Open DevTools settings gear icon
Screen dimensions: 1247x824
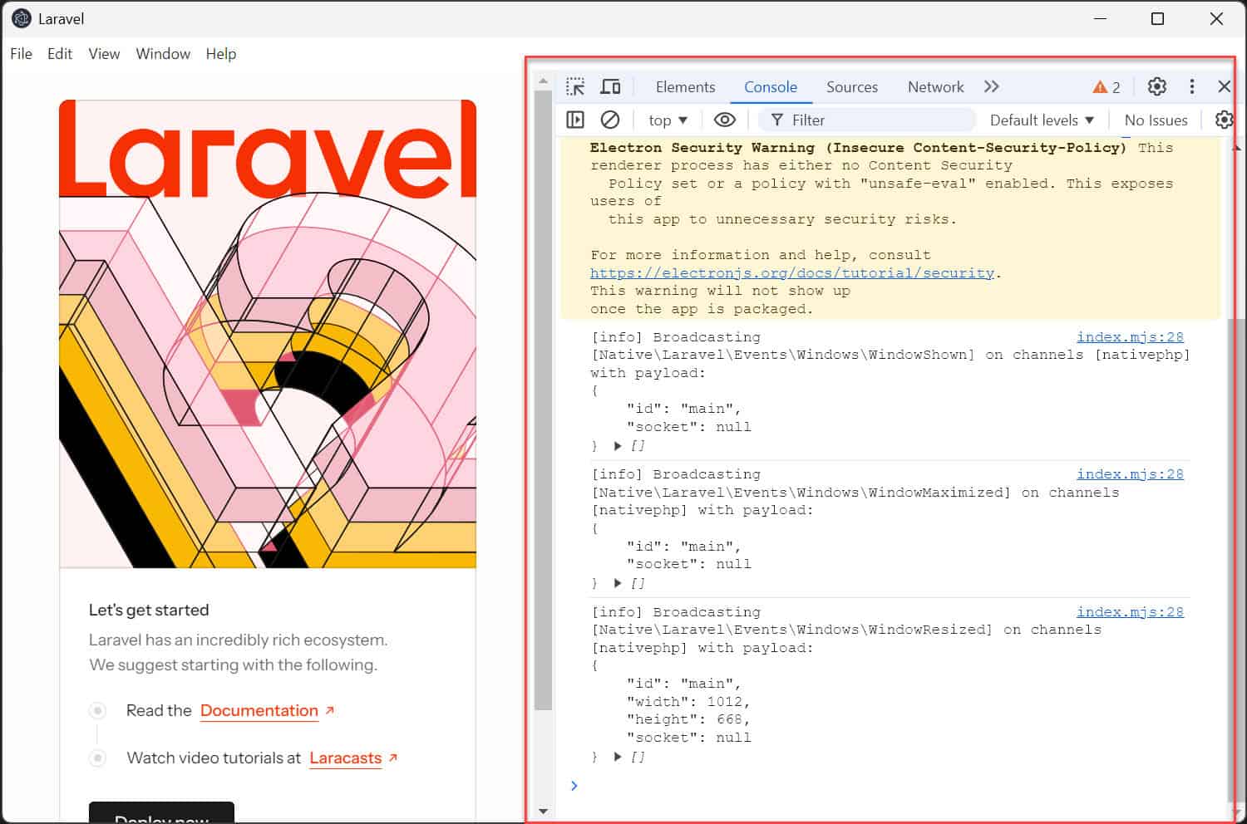(x=1156, y=86)
